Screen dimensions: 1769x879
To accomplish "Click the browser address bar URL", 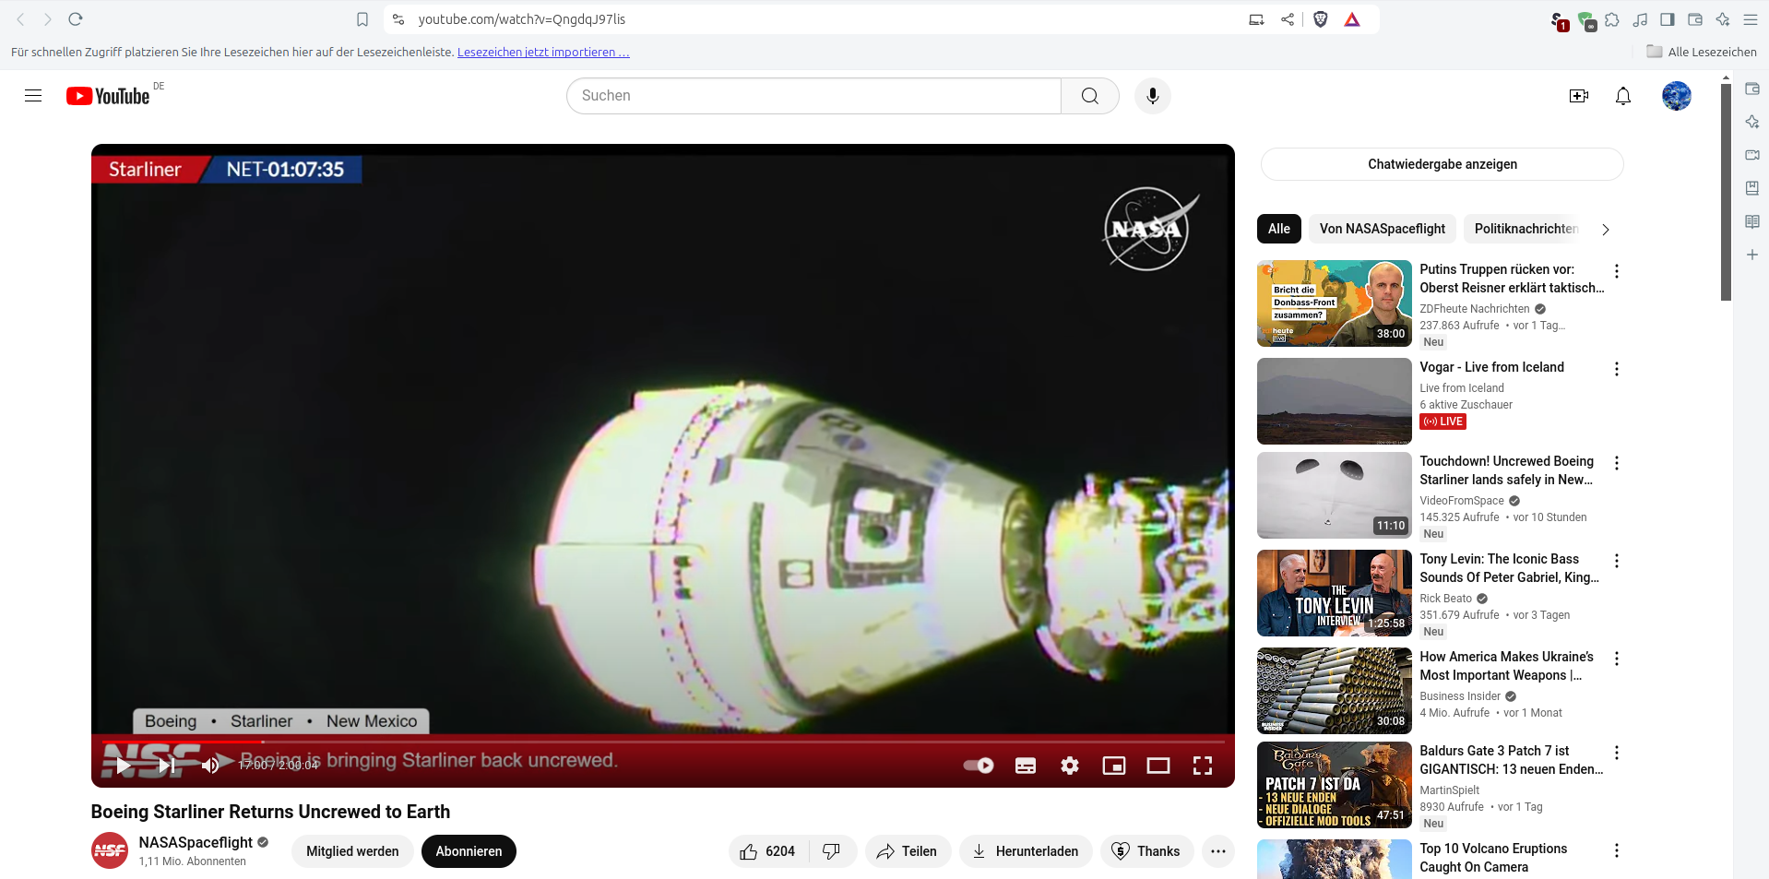I will pos(522,19).
